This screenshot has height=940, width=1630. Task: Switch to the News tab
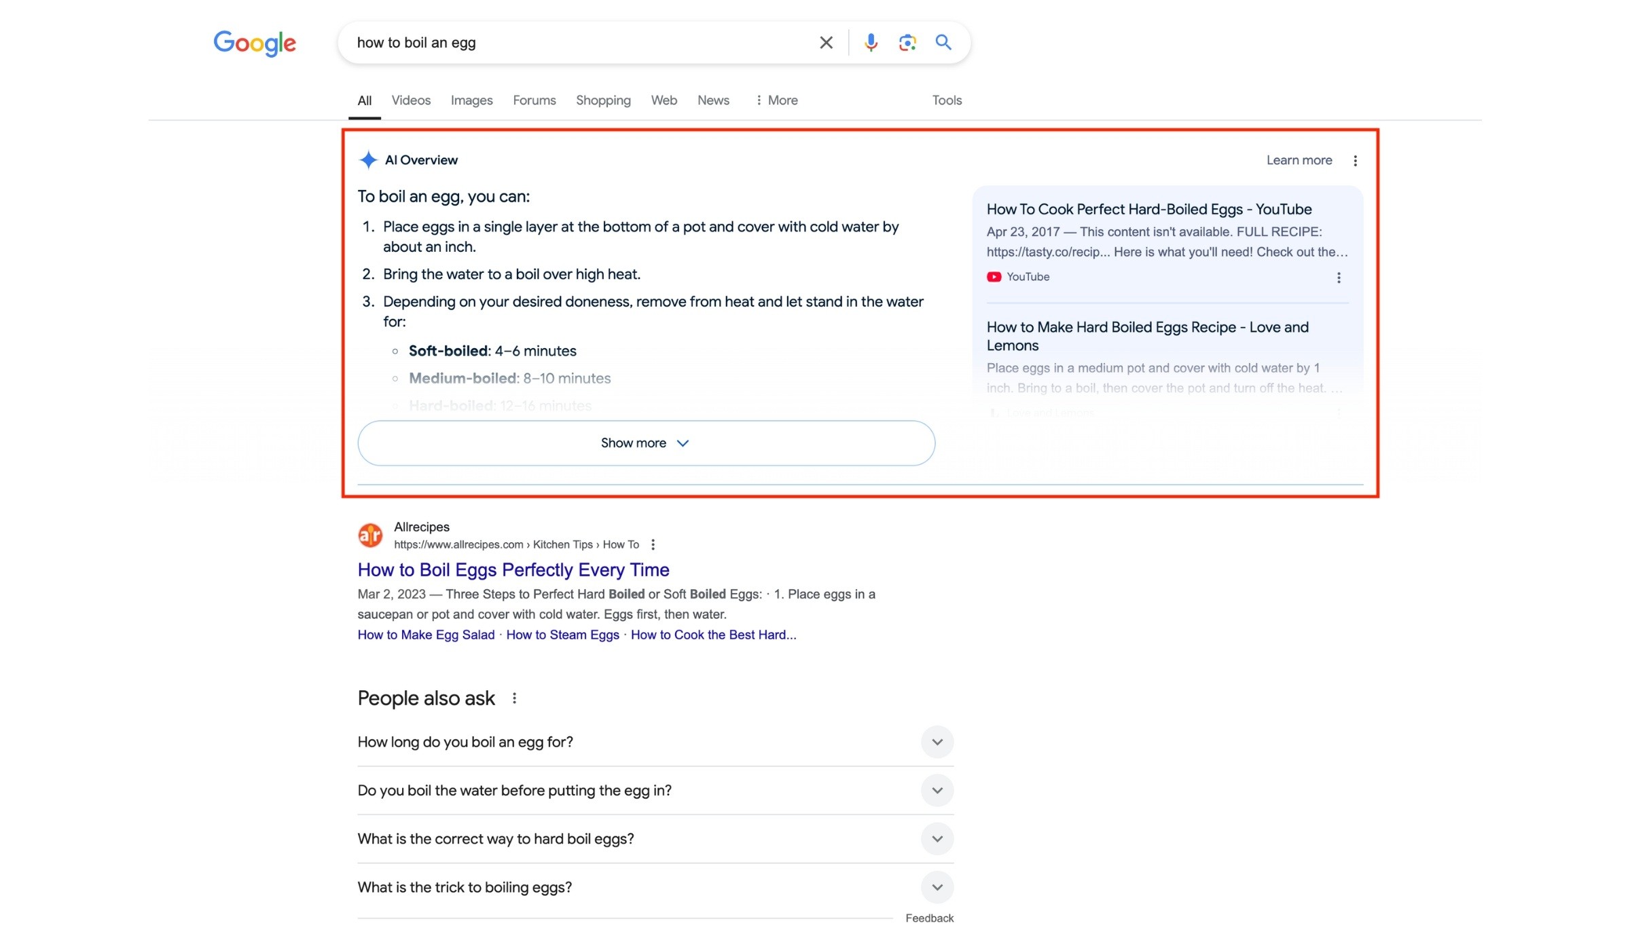pos(713,100)
